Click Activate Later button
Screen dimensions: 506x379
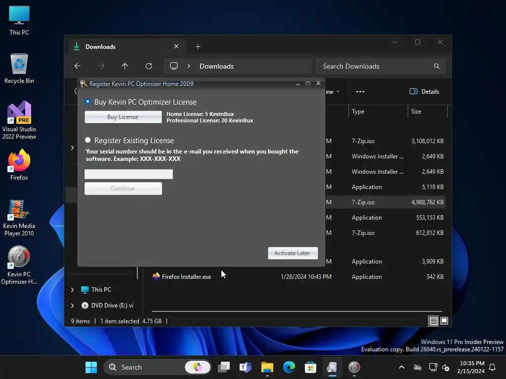coord(293,253)
